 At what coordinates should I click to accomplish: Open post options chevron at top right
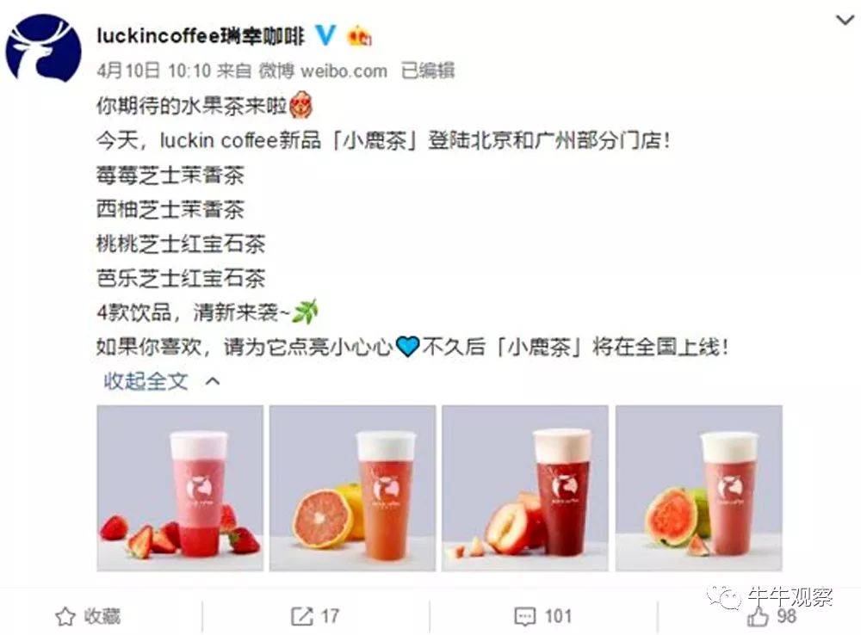[x=844, y=21]
